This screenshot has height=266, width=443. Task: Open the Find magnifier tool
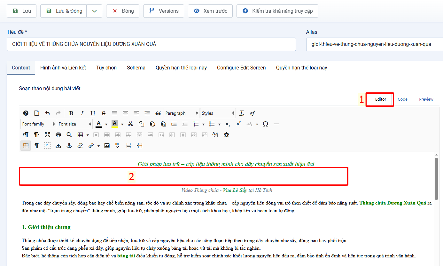click(69, 135)
